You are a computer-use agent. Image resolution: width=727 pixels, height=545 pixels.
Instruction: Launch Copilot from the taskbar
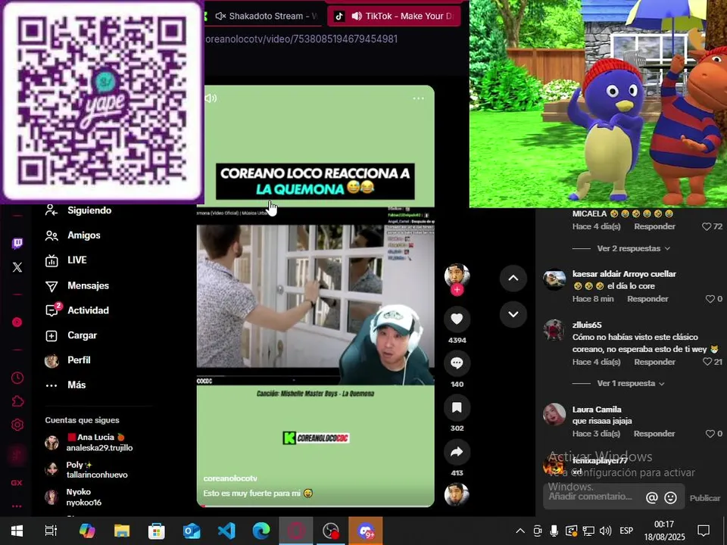(x=86, y=531)
